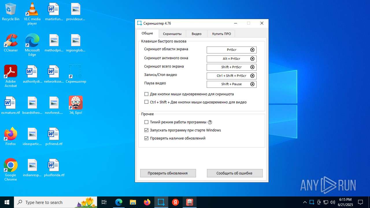
Task: Uncheck Проверять наличие обновлений
Action: point(146,138)
